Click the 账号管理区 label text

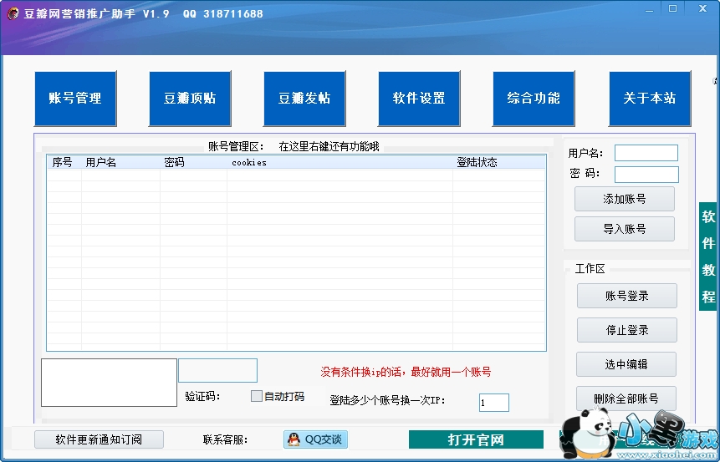click(237, 147)
